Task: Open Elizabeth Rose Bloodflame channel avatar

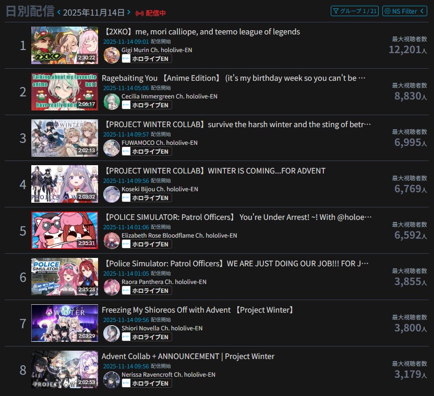Action: 112,241
